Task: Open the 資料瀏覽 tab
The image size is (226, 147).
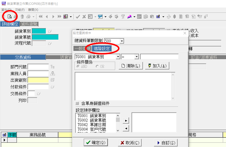Action: pos(30,24)
